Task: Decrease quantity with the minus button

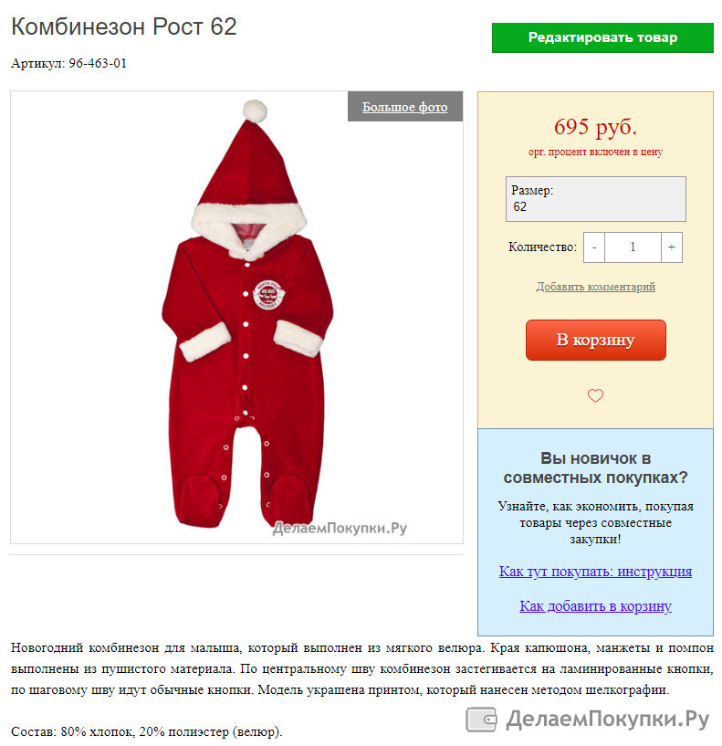Action: coord(594,247)
